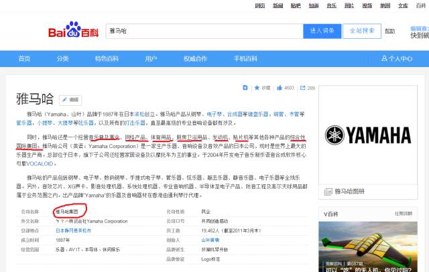
Task: Open the YAMAHA logo image
Action: click(368, 135)
